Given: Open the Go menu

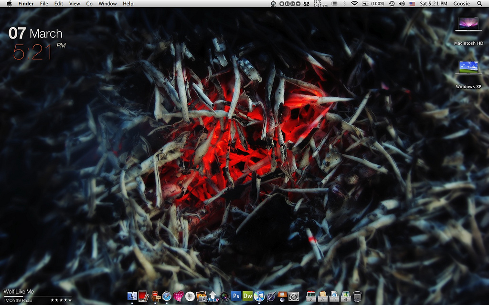Looking at the screenshot, I should tap(89, 3).
